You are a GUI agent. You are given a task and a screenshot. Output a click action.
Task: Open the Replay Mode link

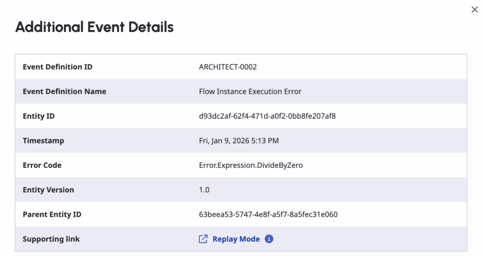(x=236, y=239)
